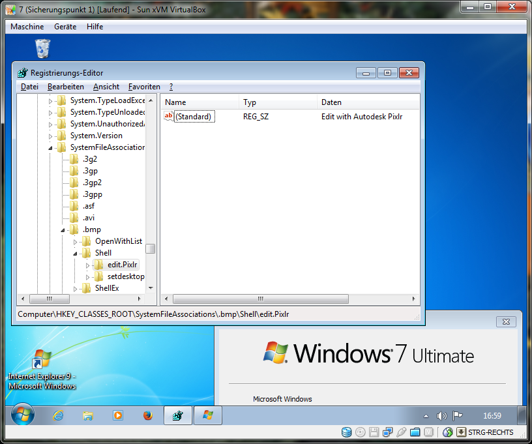
Task: Open Action Center flag tray icon
Action: tap(458, 415)
